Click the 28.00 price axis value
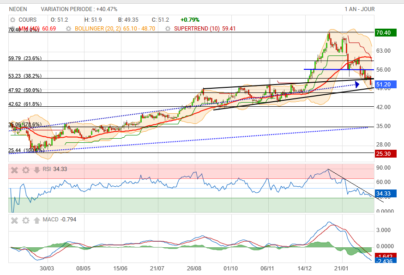404x275 pixels. pos(383,145)
